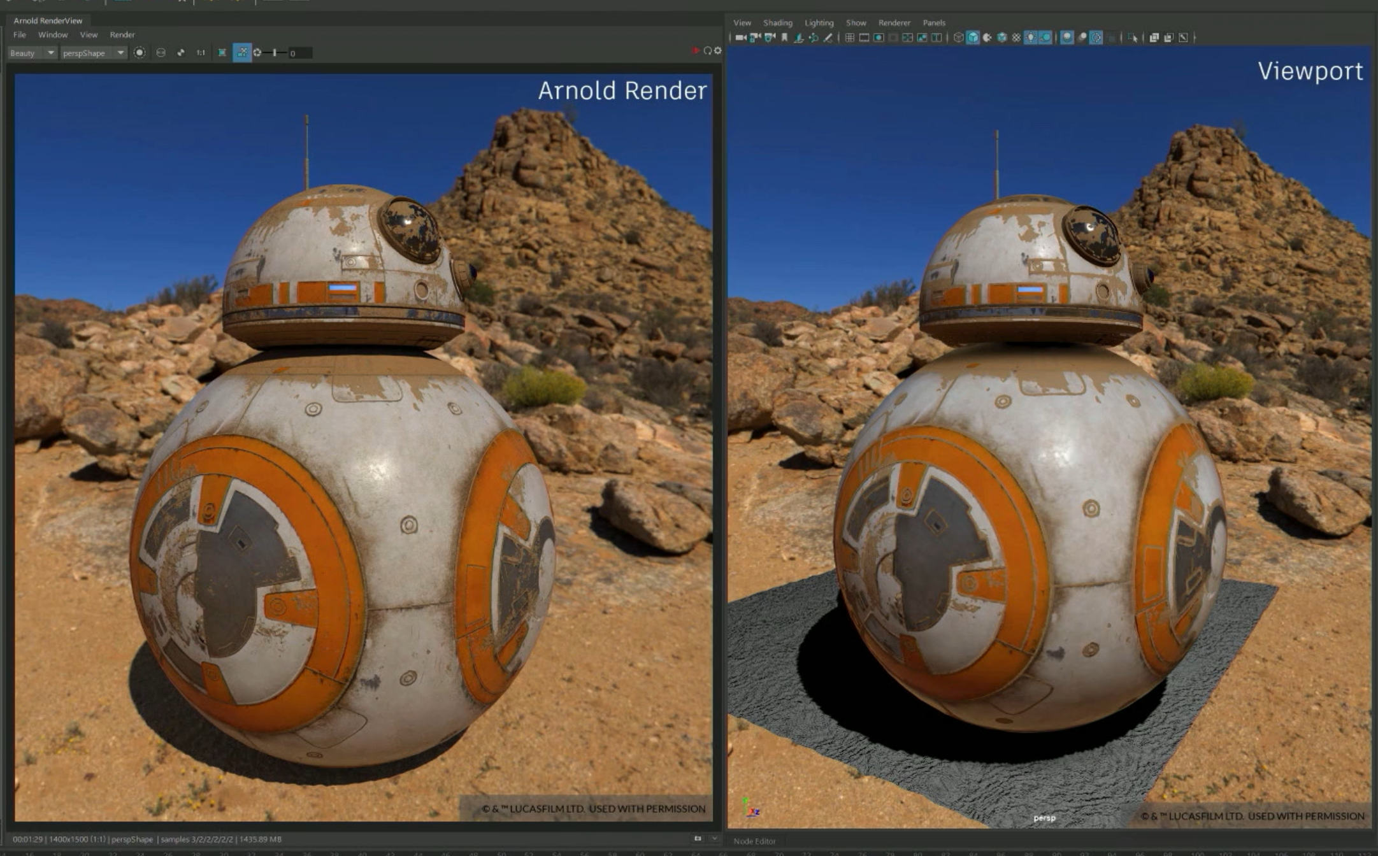Viewport: 1378px width, 856px height.
Task: Open the Lighting menu in viewport
Action: click(819, 23)
